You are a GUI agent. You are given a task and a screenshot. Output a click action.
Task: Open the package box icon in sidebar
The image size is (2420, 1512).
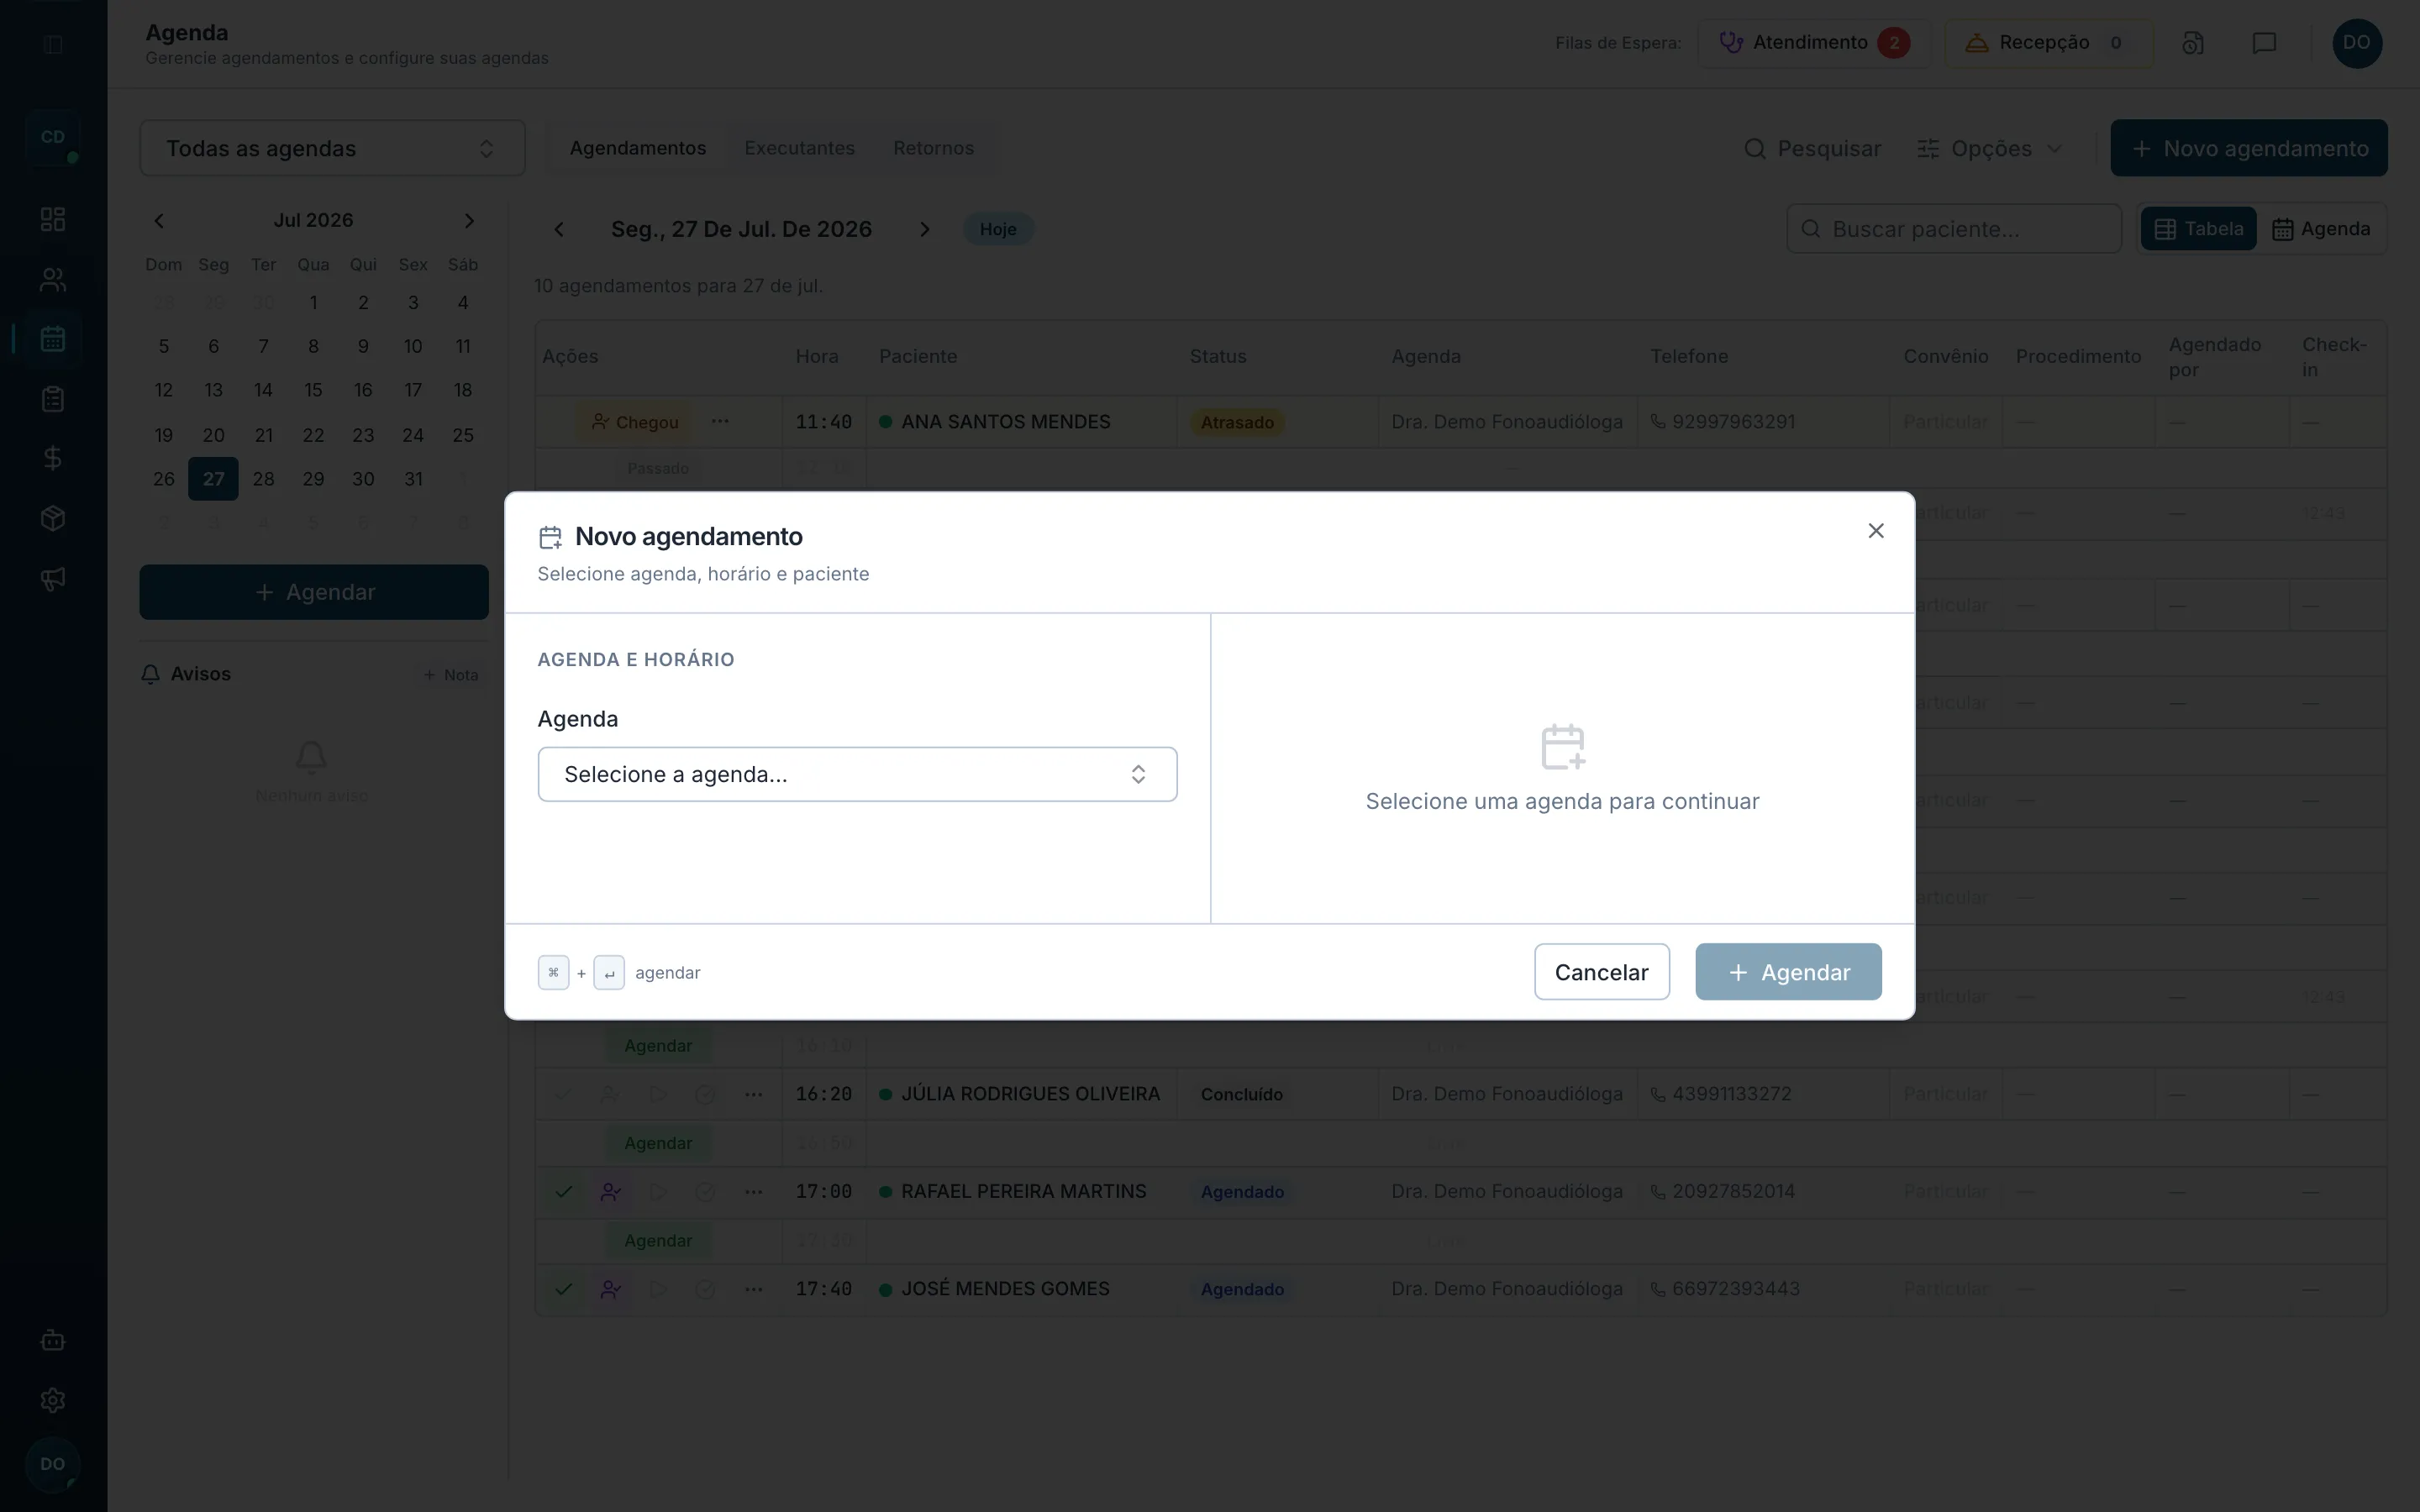pyautogui.click(x=53, y=518)
